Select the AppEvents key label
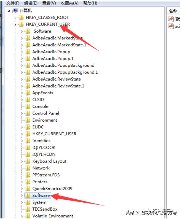Screen dimensions: 181x219 43,93
